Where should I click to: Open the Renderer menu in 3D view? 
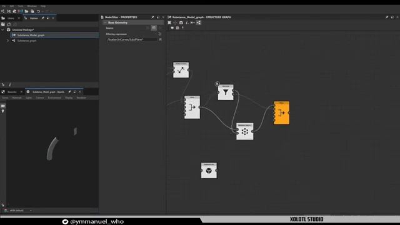pos(81,97)
